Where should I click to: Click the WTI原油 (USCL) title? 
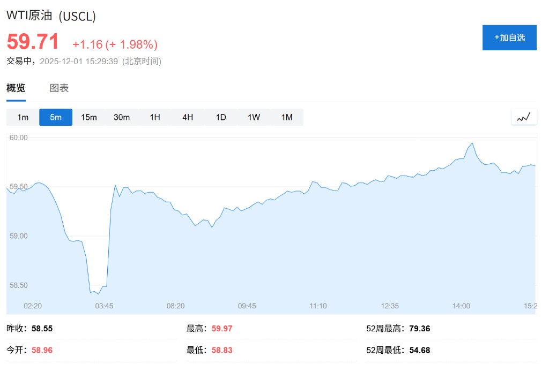coord(51,16)
